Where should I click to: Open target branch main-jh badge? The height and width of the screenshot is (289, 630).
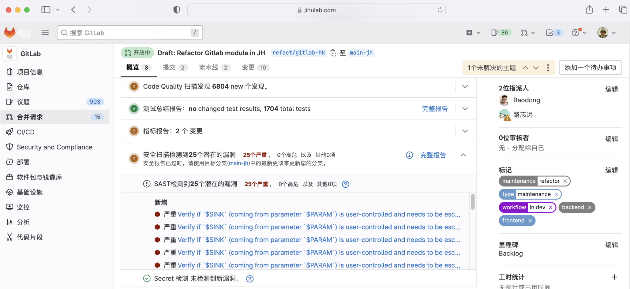pos(361,53)
